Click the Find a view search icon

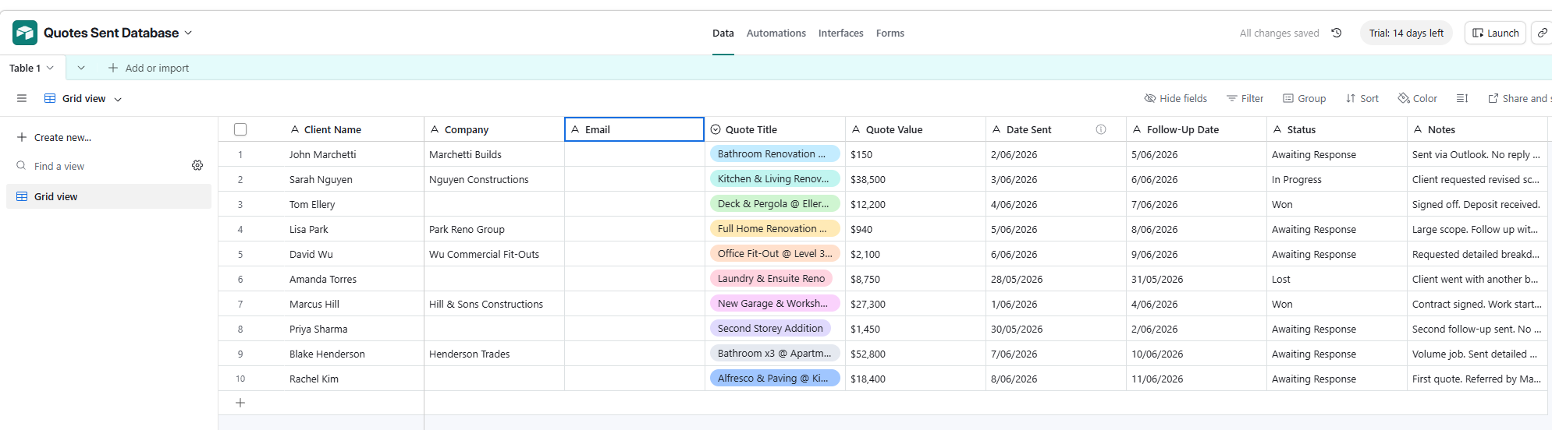tap(21, 166)
